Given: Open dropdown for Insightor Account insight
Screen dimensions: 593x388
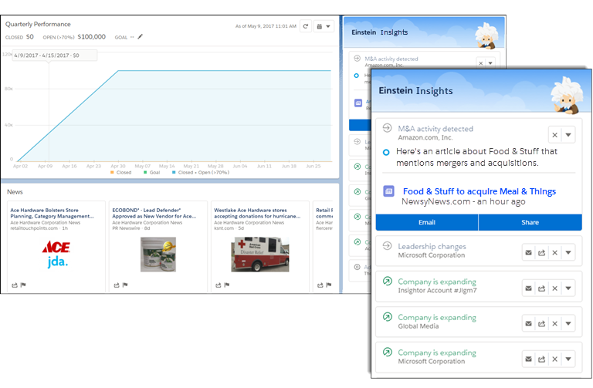Looking at the screenshot, I should 568,288.
